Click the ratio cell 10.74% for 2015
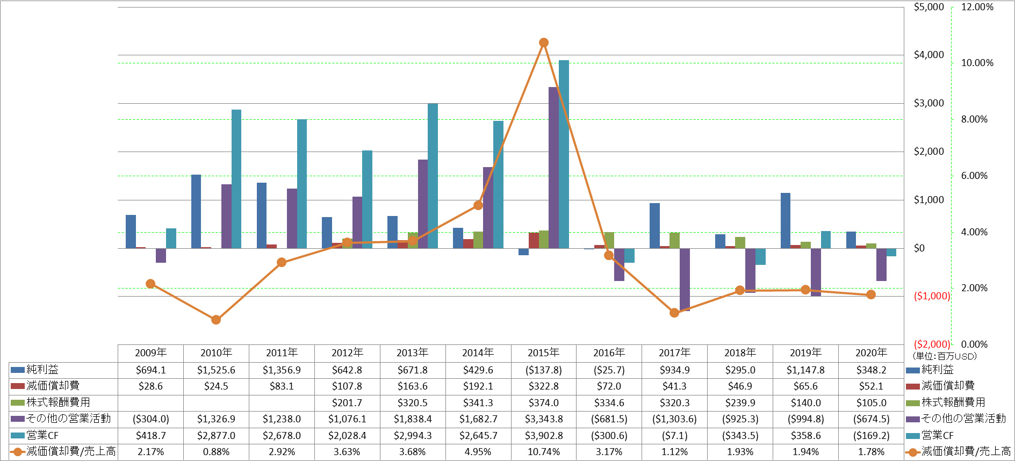 (544, 452)
